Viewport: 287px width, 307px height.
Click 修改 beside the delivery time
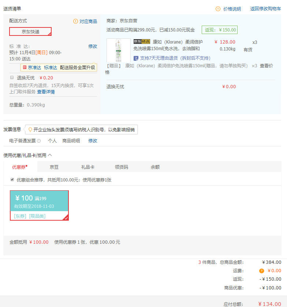(93, 46)
